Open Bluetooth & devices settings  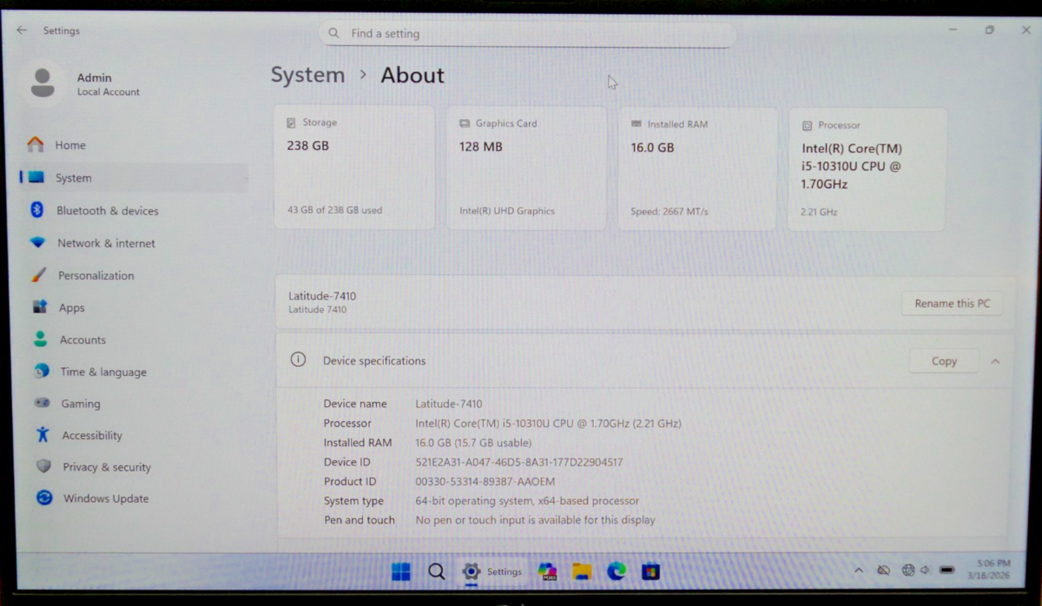click(107, 211)
